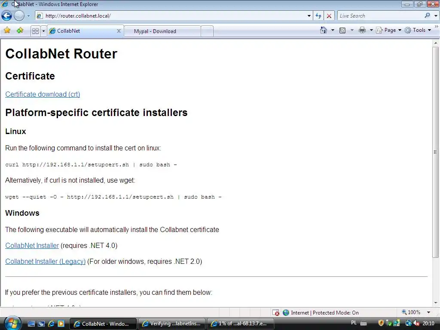The height and width of the screenshot is (330, 440).
Task: Launch Windows Media Player from Quick Launch
Action: [61, 324]
